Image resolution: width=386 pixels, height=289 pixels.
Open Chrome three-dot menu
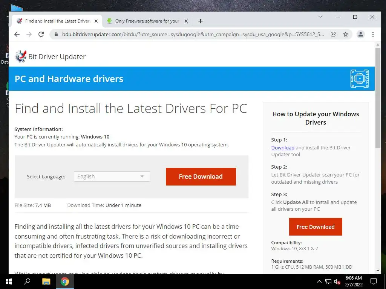[x=373, y=34]
